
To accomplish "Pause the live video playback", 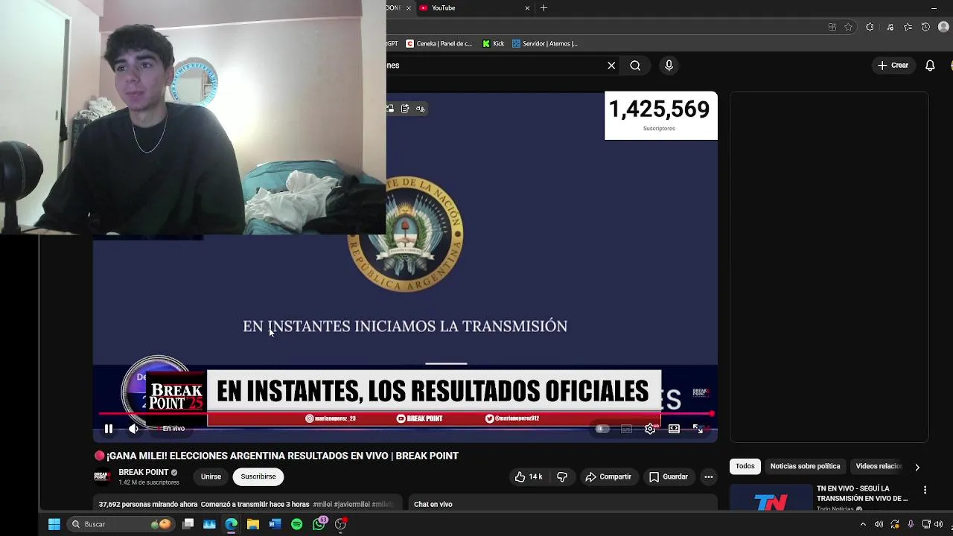I will 109,429.
